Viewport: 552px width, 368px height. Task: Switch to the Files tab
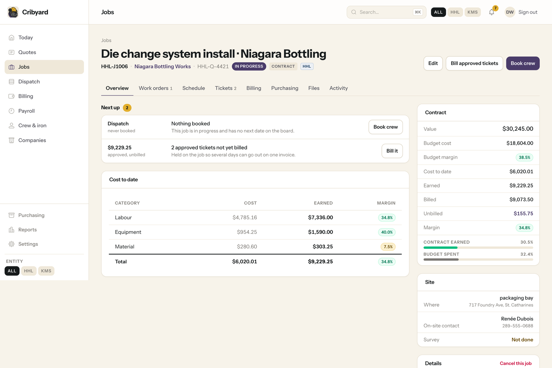314,88
